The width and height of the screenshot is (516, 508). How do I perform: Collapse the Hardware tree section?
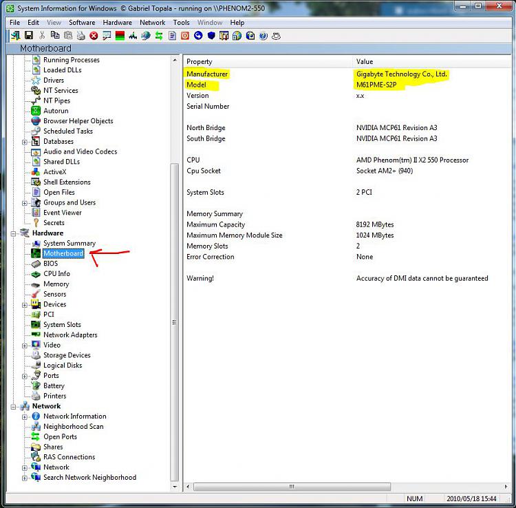[x=14, y=233]
